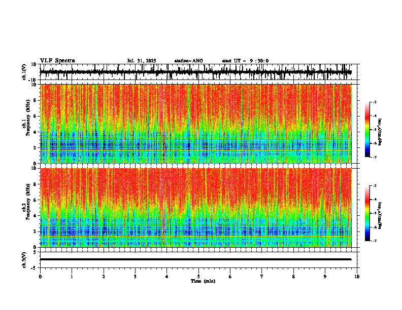Viewport: 402px width, 310px height.
Task: Click inside the ch.1 spectrogram panel
Action: tap(195, 124)
